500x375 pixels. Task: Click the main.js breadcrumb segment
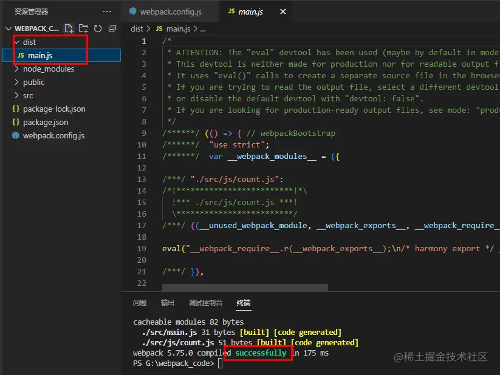tap(178, 29)
